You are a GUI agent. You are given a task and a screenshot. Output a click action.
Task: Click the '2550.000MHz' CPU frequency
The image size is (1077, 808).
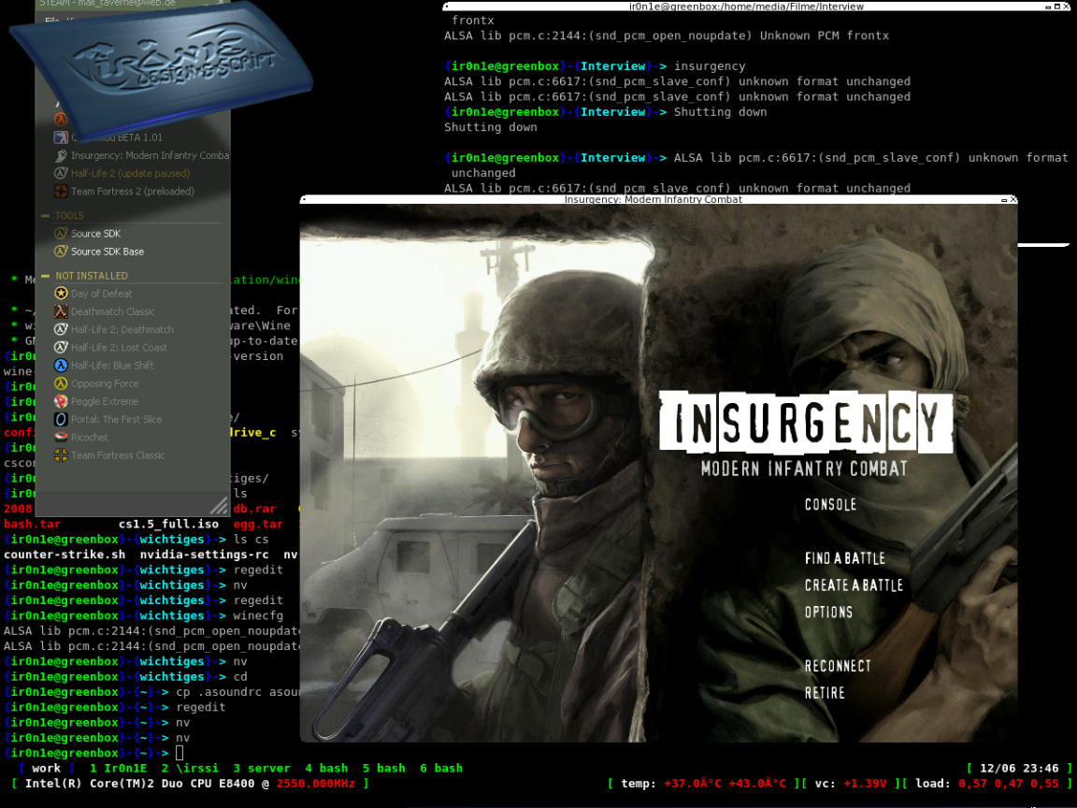pos(316,784)
